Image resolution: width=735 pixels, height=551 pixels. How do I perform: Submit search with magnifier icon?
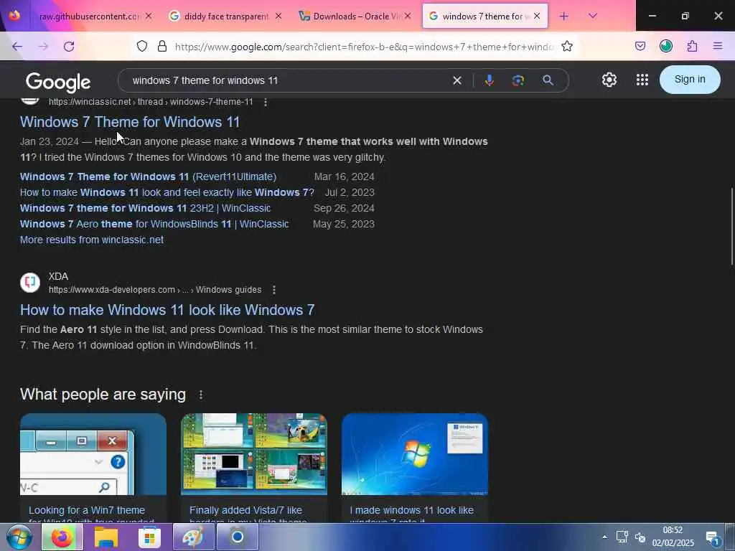pyautogui.click(x=548, y=80)
